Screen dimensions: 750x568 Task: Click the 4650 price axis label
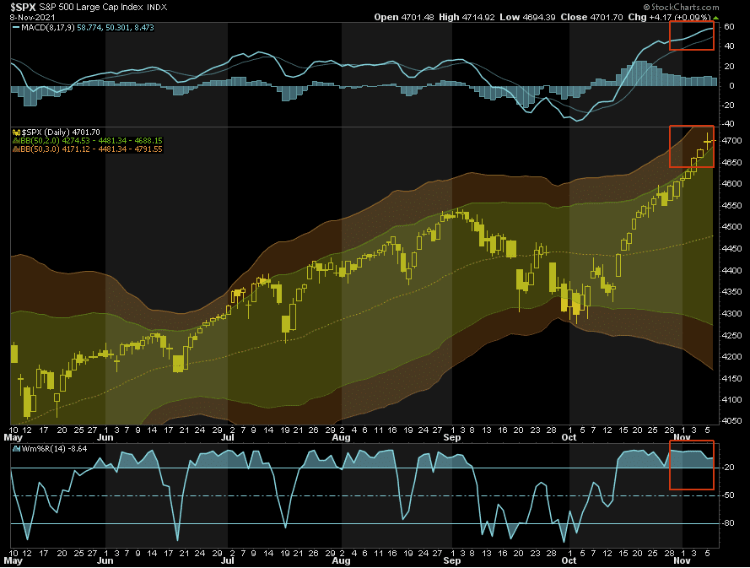732,163
